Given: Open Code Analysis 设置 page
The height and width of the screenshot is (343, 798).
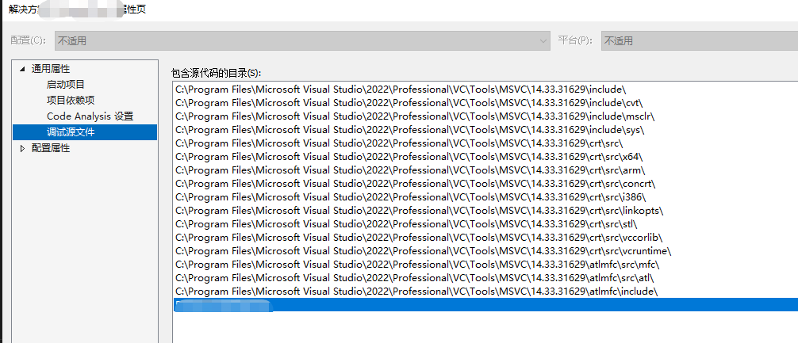Looking at the screenshot, I should pos(90,116).
